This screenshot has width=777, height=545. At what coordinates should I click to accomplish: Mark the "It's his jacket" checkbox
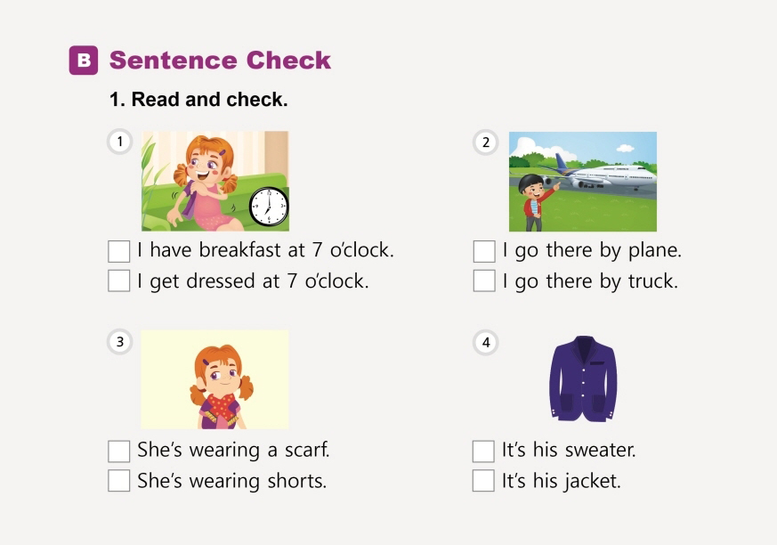point(483,481)
